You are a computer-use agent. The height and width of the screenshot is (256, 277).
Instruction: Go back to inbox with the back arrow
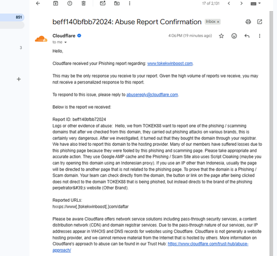(x=38, y=3)
